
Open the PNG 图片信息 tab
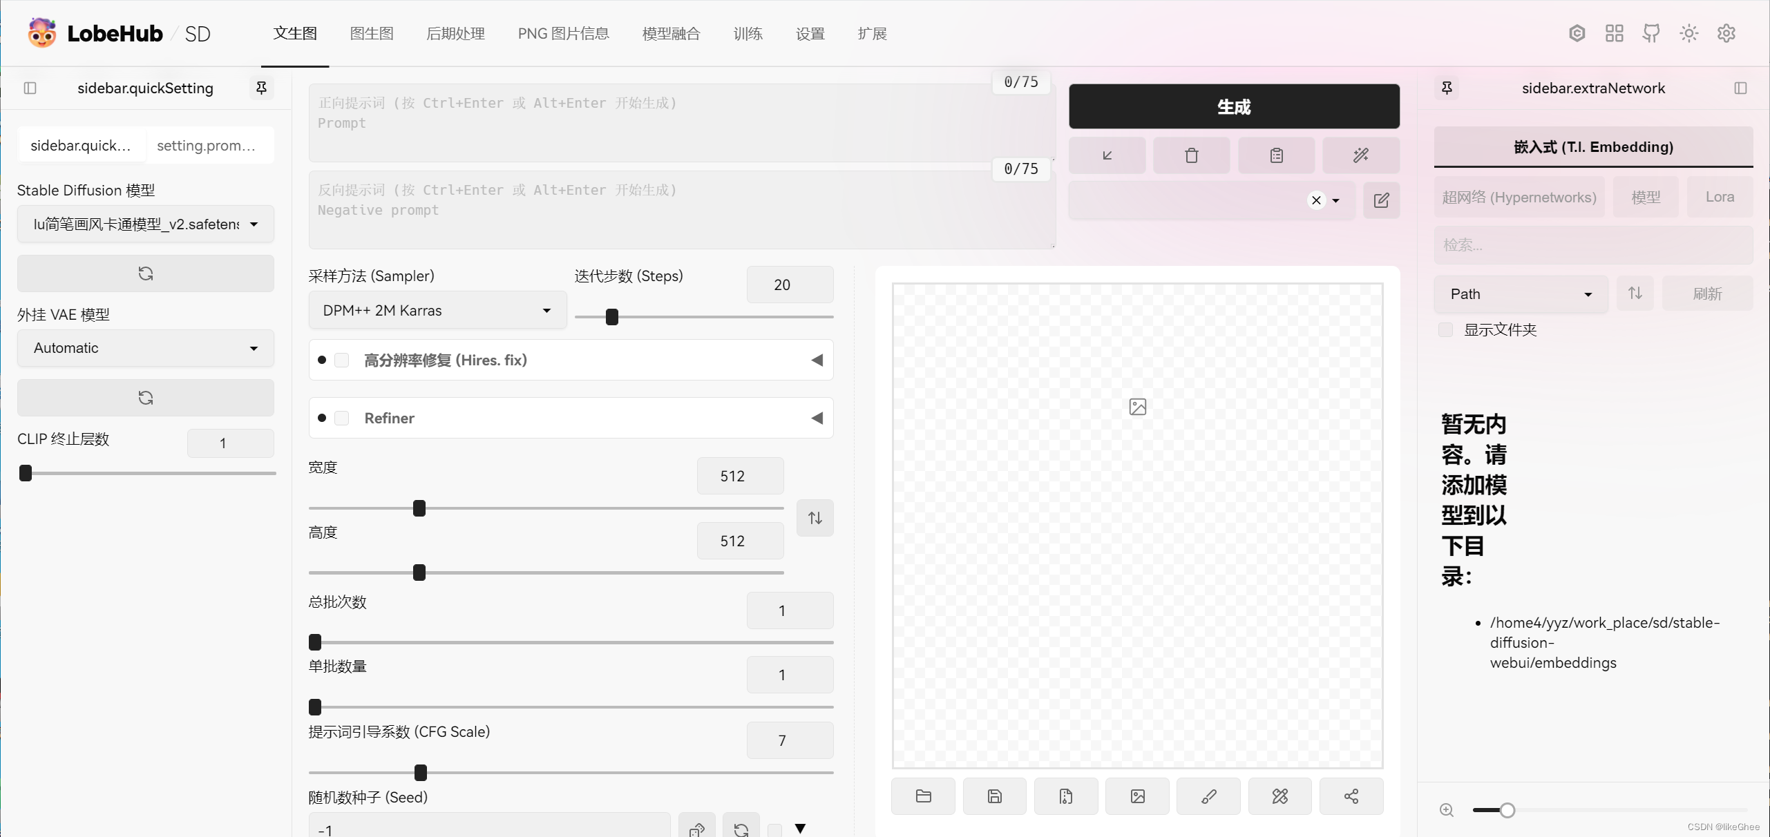(x=564, y=33)
